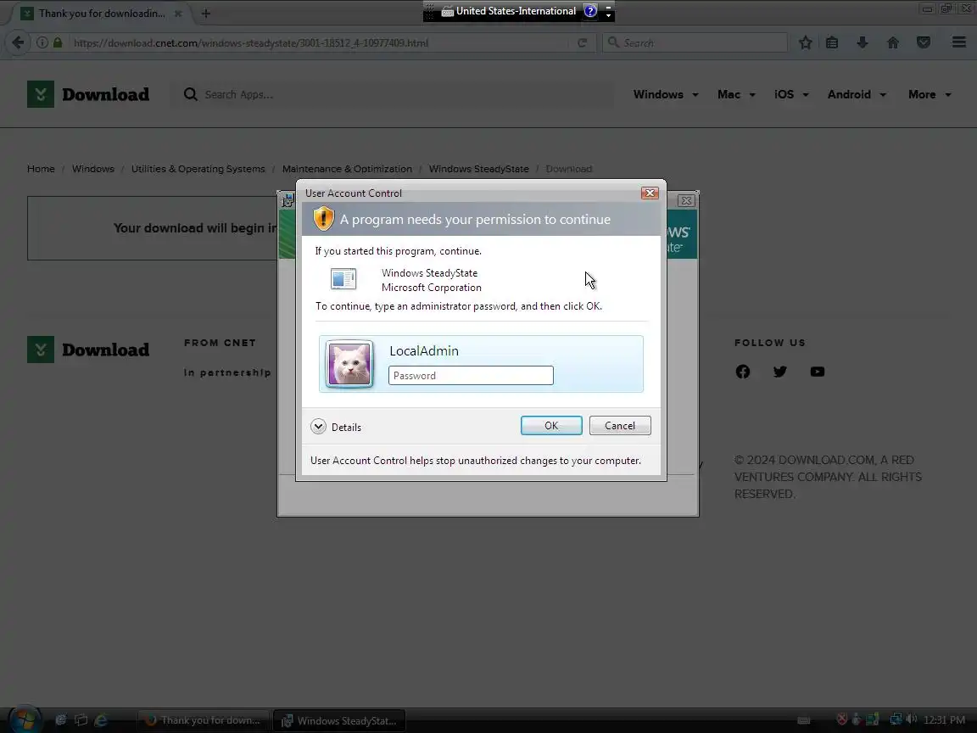Click the volume speaker tray icon
977x733 pixels.
(x=912, y=719)
